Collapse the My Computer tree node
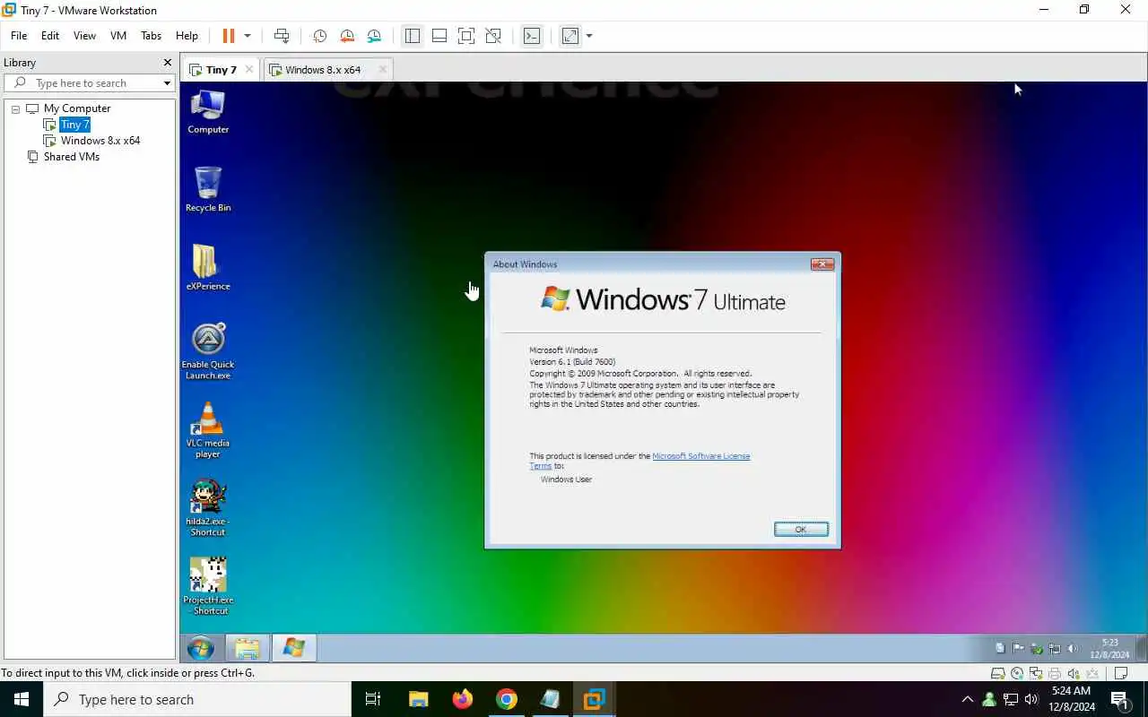 [x=15, y=109]
